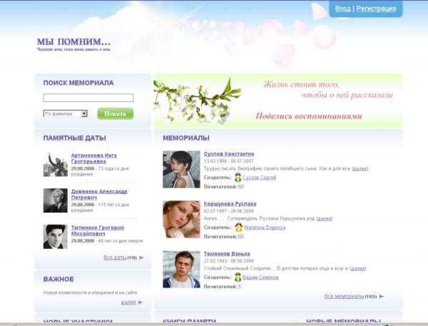The image size is (428, 326).
Task: Follow the далее link in Важное section
Action: click(x=128, y=302)
